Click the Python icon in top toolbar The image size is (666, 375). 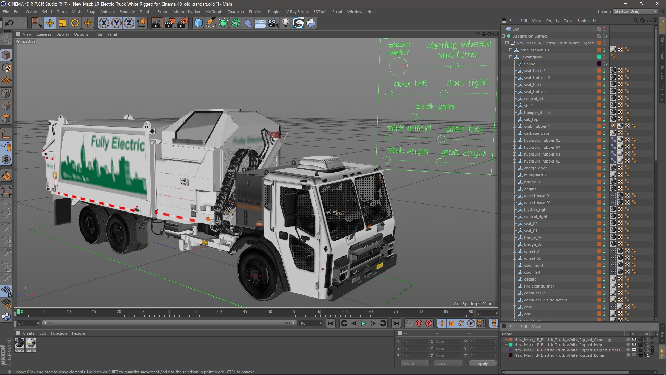click(x=311, y=23)
